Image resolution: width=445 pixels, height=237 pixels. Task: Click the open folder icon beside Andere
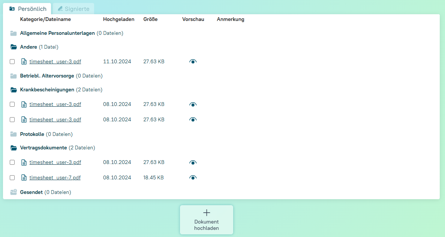(x=13, y=47)
